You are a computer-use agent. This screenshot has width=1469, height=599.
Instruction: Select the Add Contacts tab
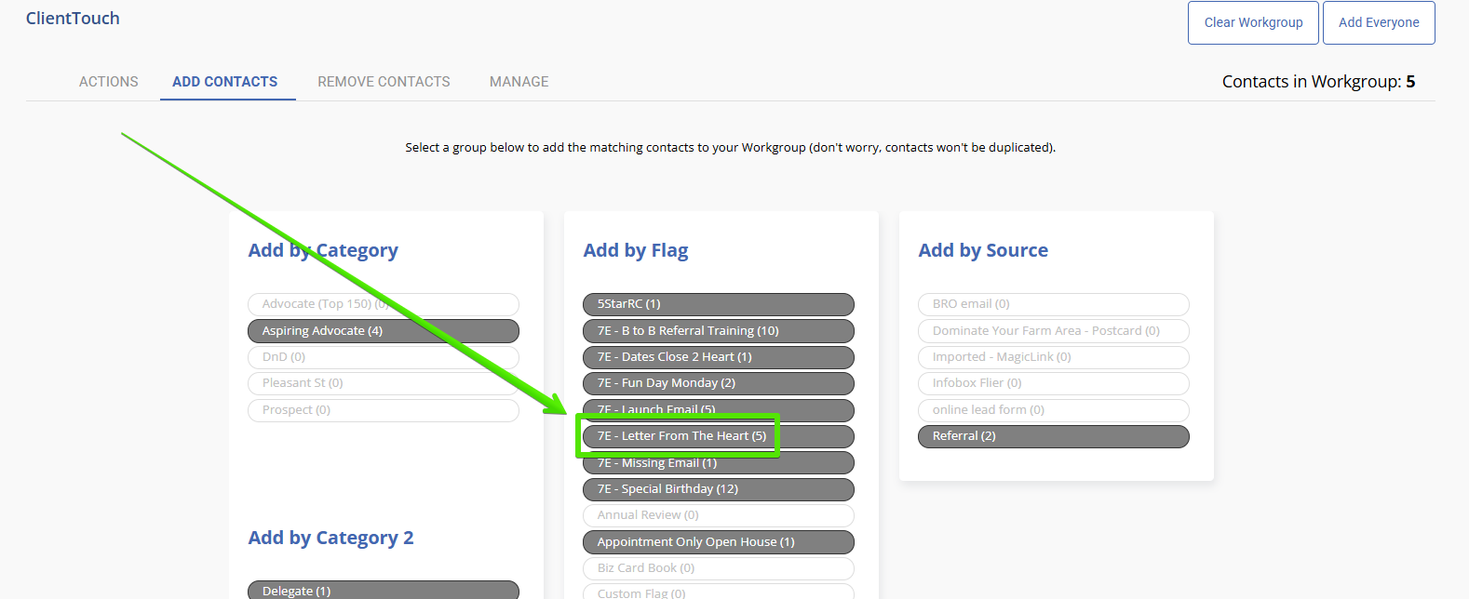[224, 82]
